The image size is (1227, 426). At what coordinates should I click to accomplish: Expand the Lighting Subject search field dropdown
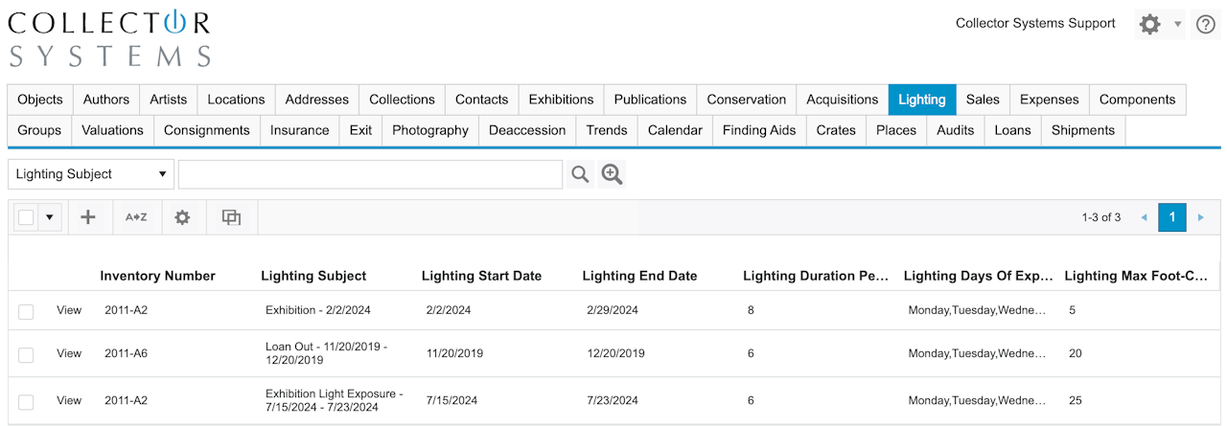[x=162, y=174]
